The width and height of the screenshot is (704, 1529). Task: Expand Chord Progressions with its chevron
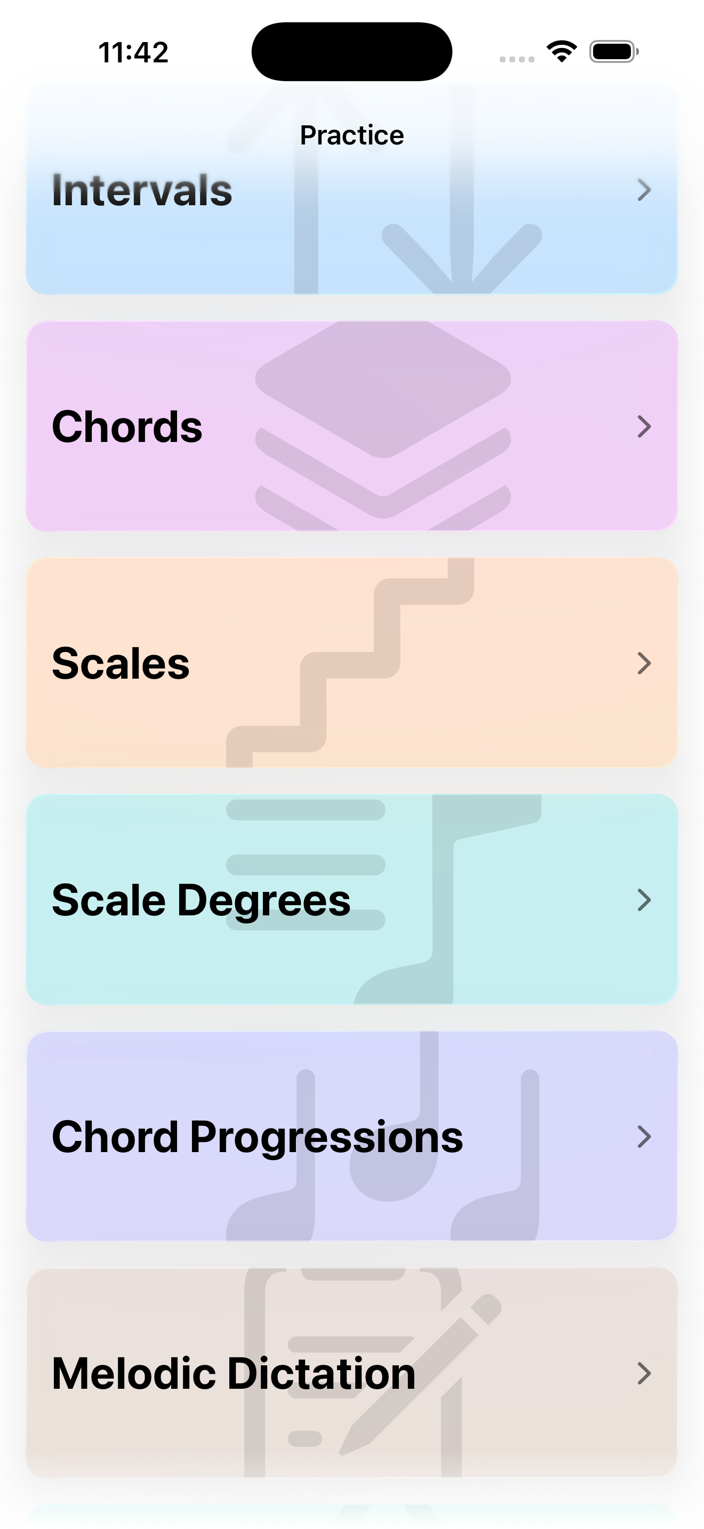[644, 1137]
